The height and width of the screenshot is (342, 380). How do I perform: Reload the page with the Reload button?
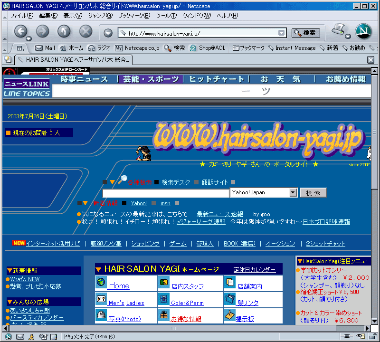[64, 31]
